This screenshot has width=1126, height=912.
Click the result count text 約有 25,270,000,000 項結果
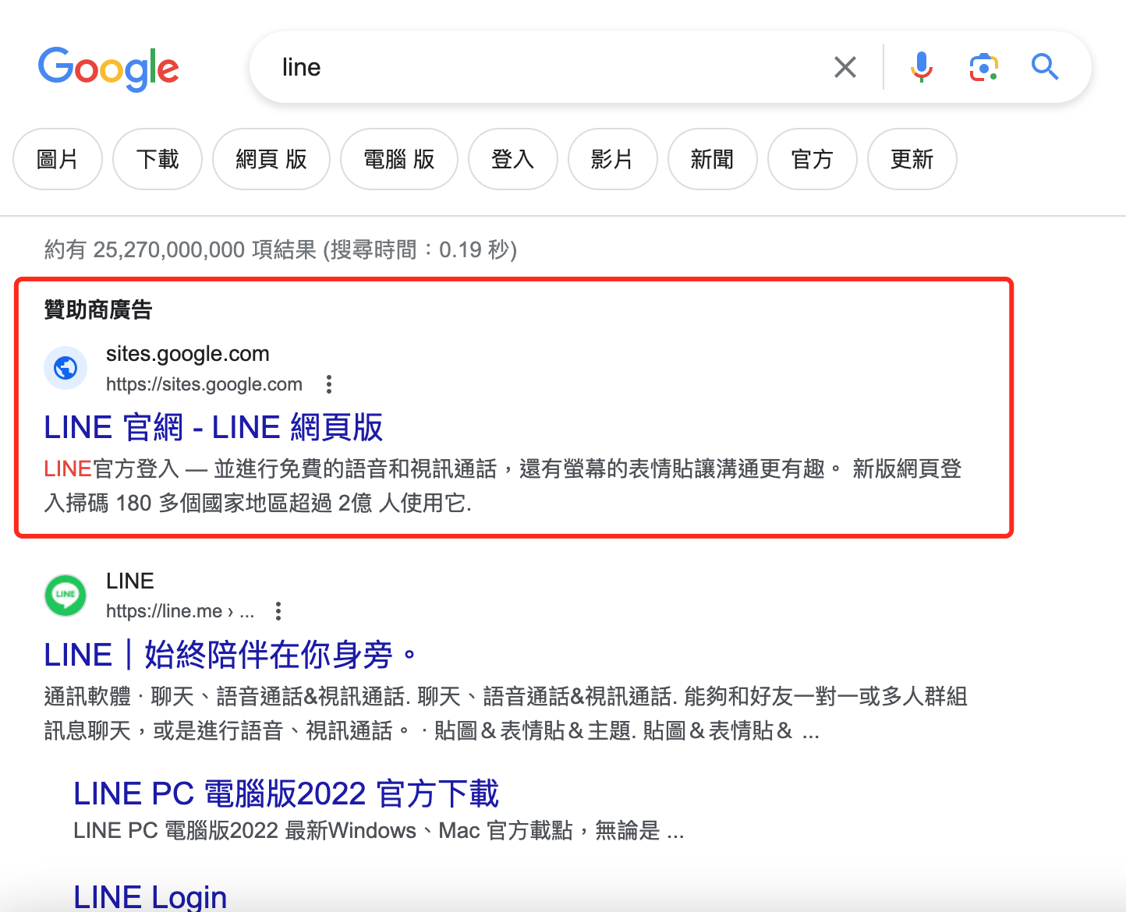pyautogui.click(x=180, y=249)
